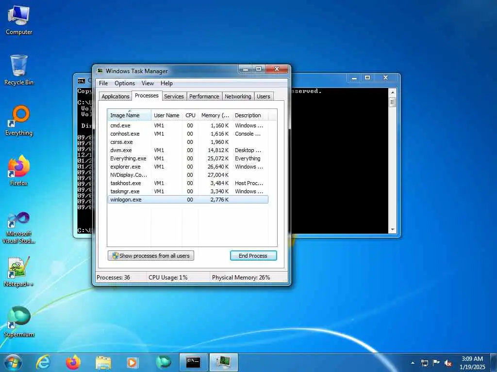Click Show processes from all users
Screen dimensions: 497x372
coord(151,256)
